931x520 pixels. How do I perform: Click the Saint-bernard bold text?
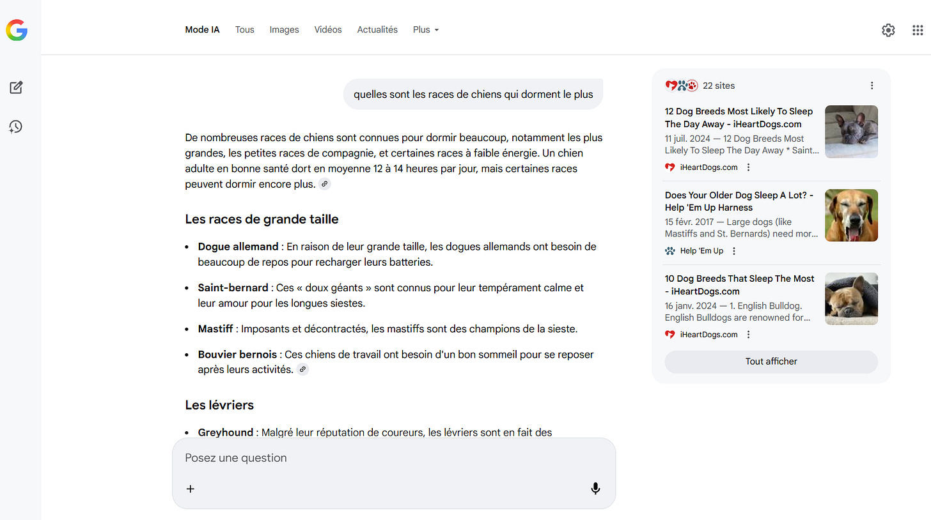point(233,288)
